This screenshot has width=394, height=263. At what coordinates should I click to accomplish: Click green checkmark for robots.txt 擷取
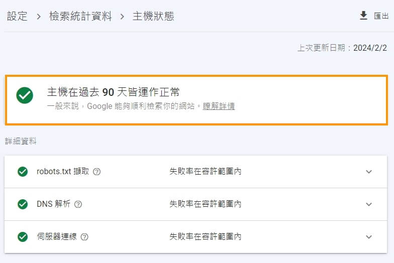coord(23,172)
